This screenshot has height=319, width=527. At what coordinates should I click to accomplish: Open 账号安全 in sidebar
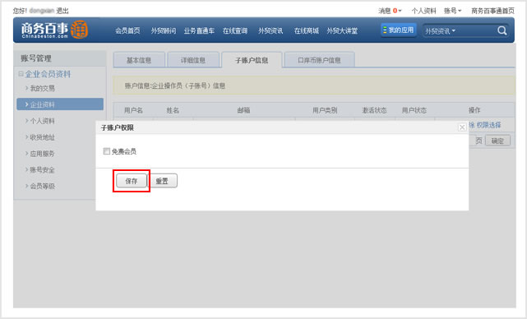tap(43, 169)
